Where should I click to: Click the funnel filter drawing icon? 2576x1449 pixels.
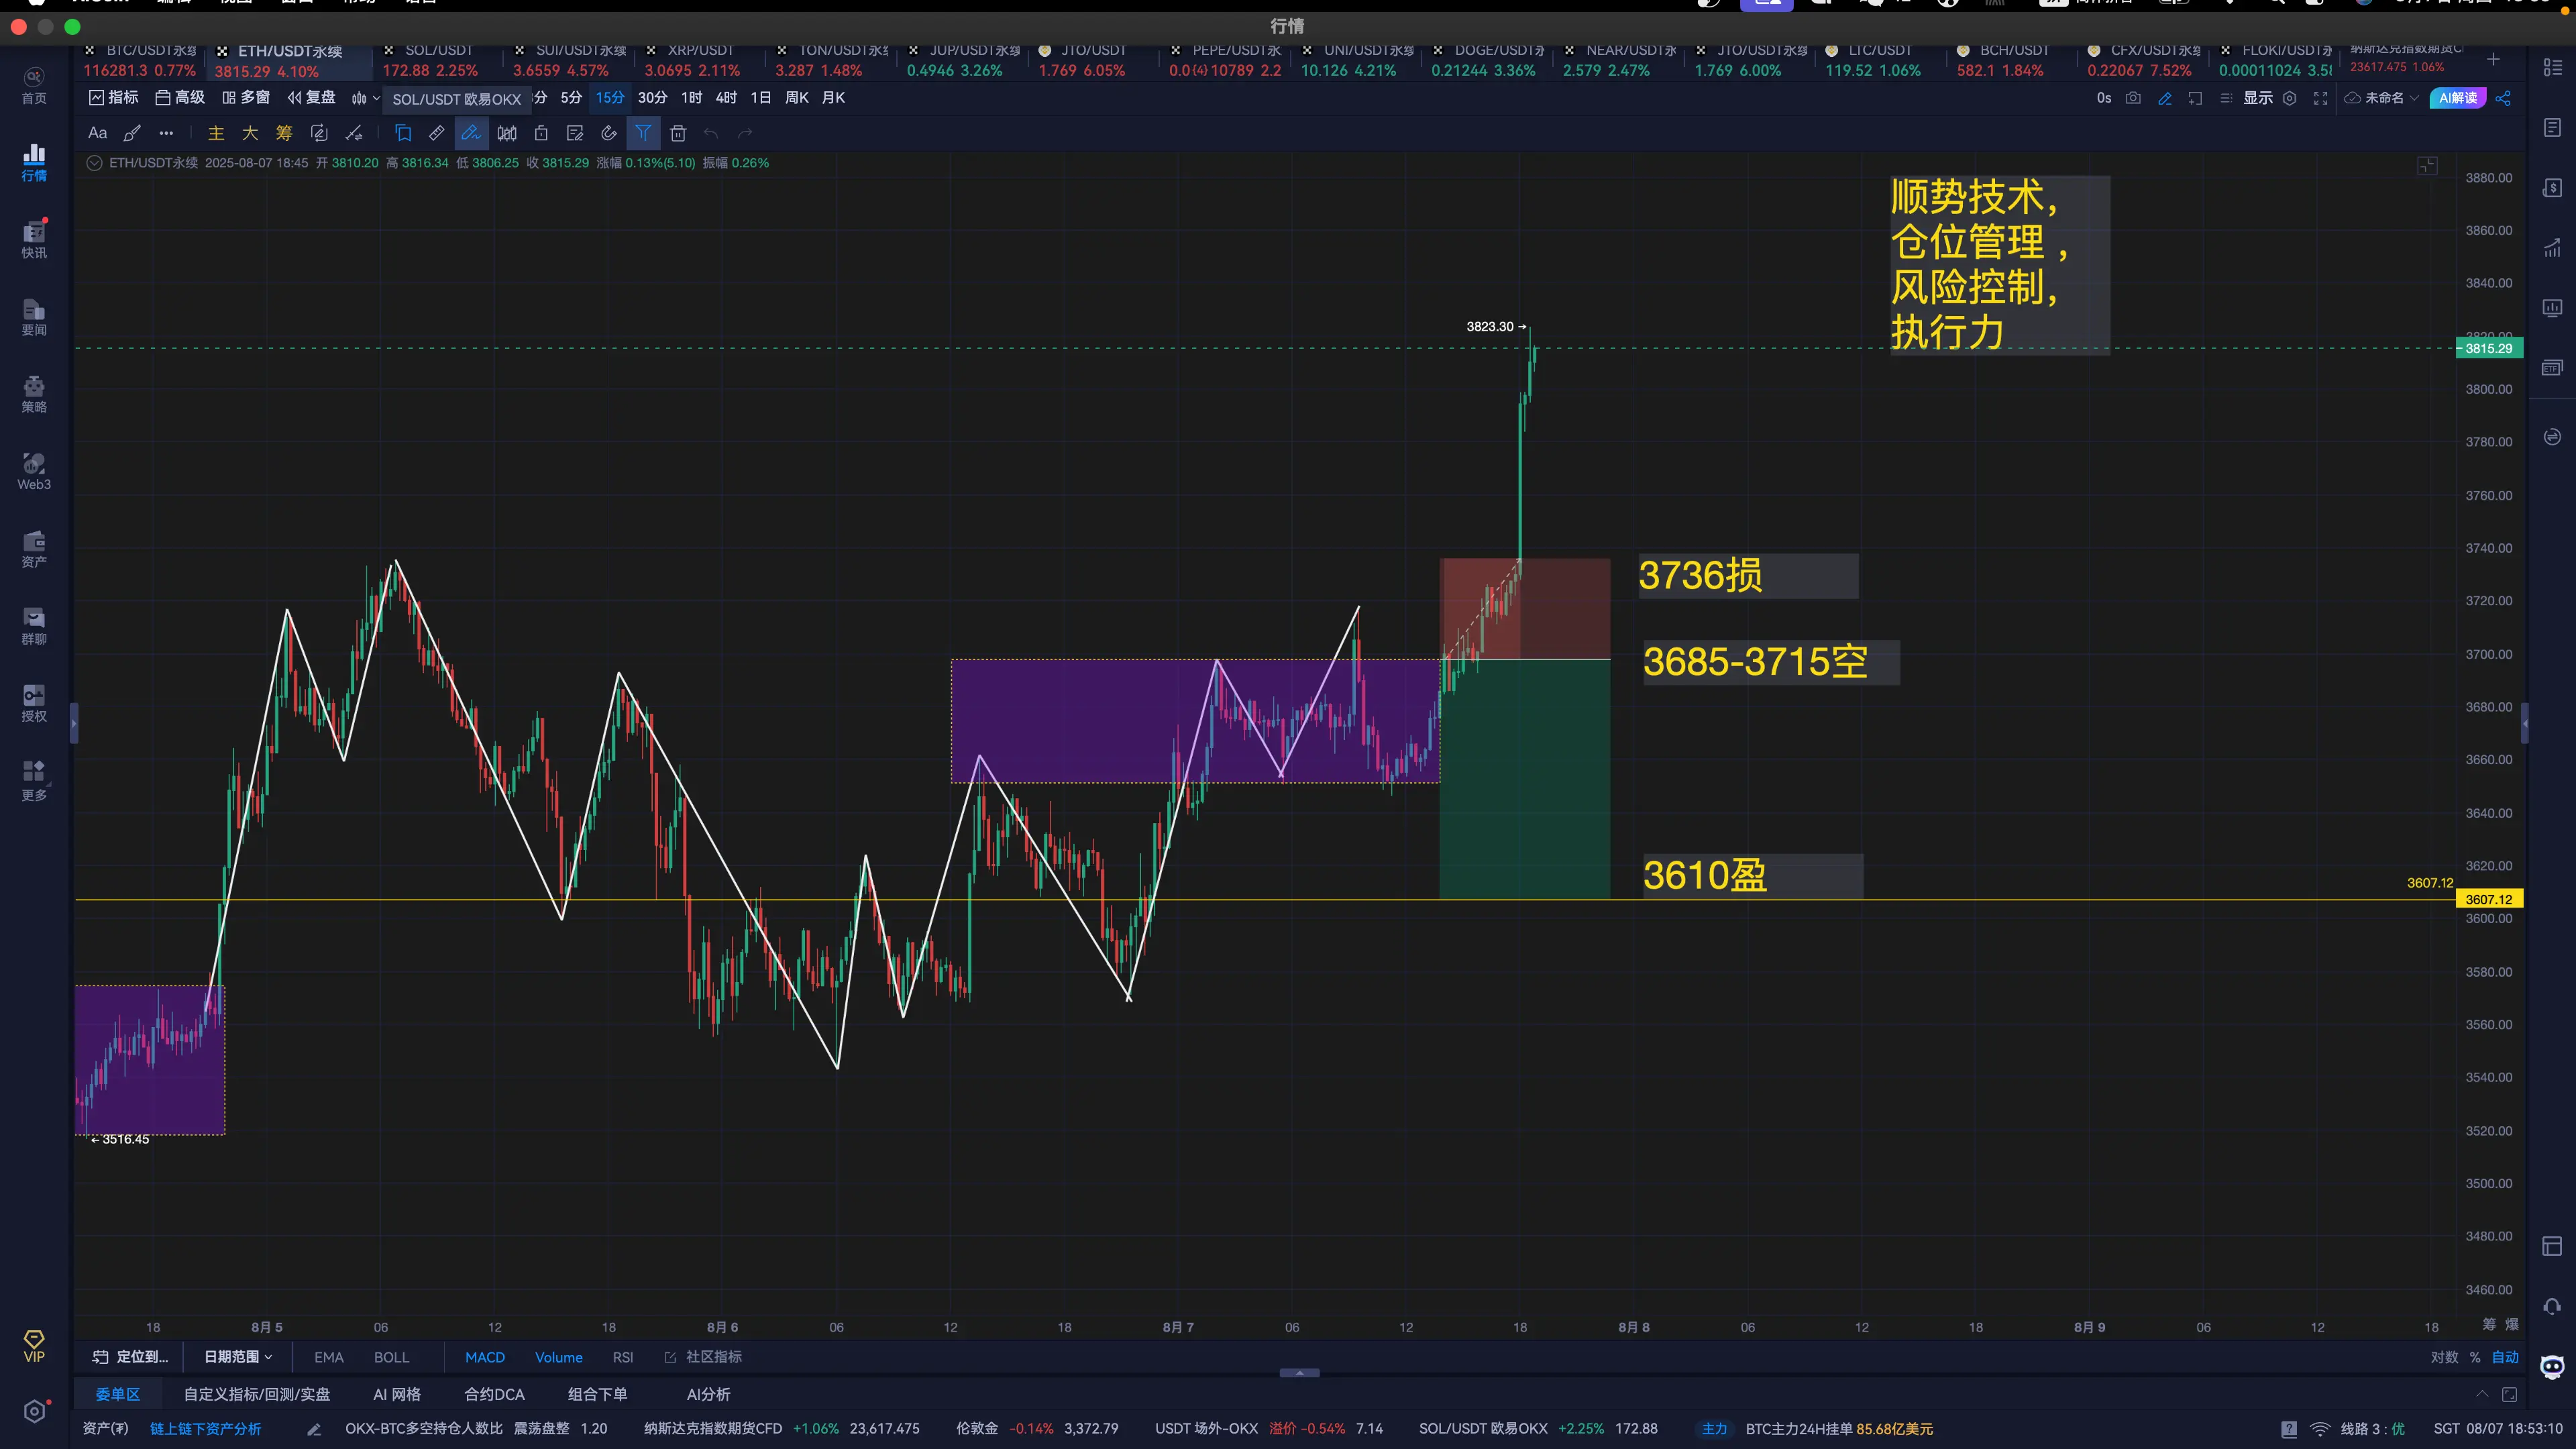[643, 133]
